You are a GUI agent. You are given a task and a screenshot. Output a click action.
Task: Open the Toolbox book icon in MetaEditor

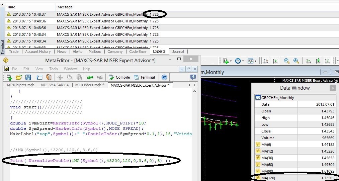(49, 77)
